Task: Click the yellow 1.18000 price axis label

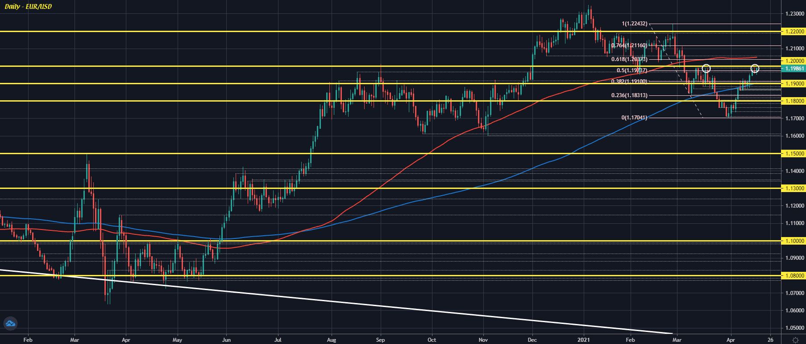Action: 794,101
